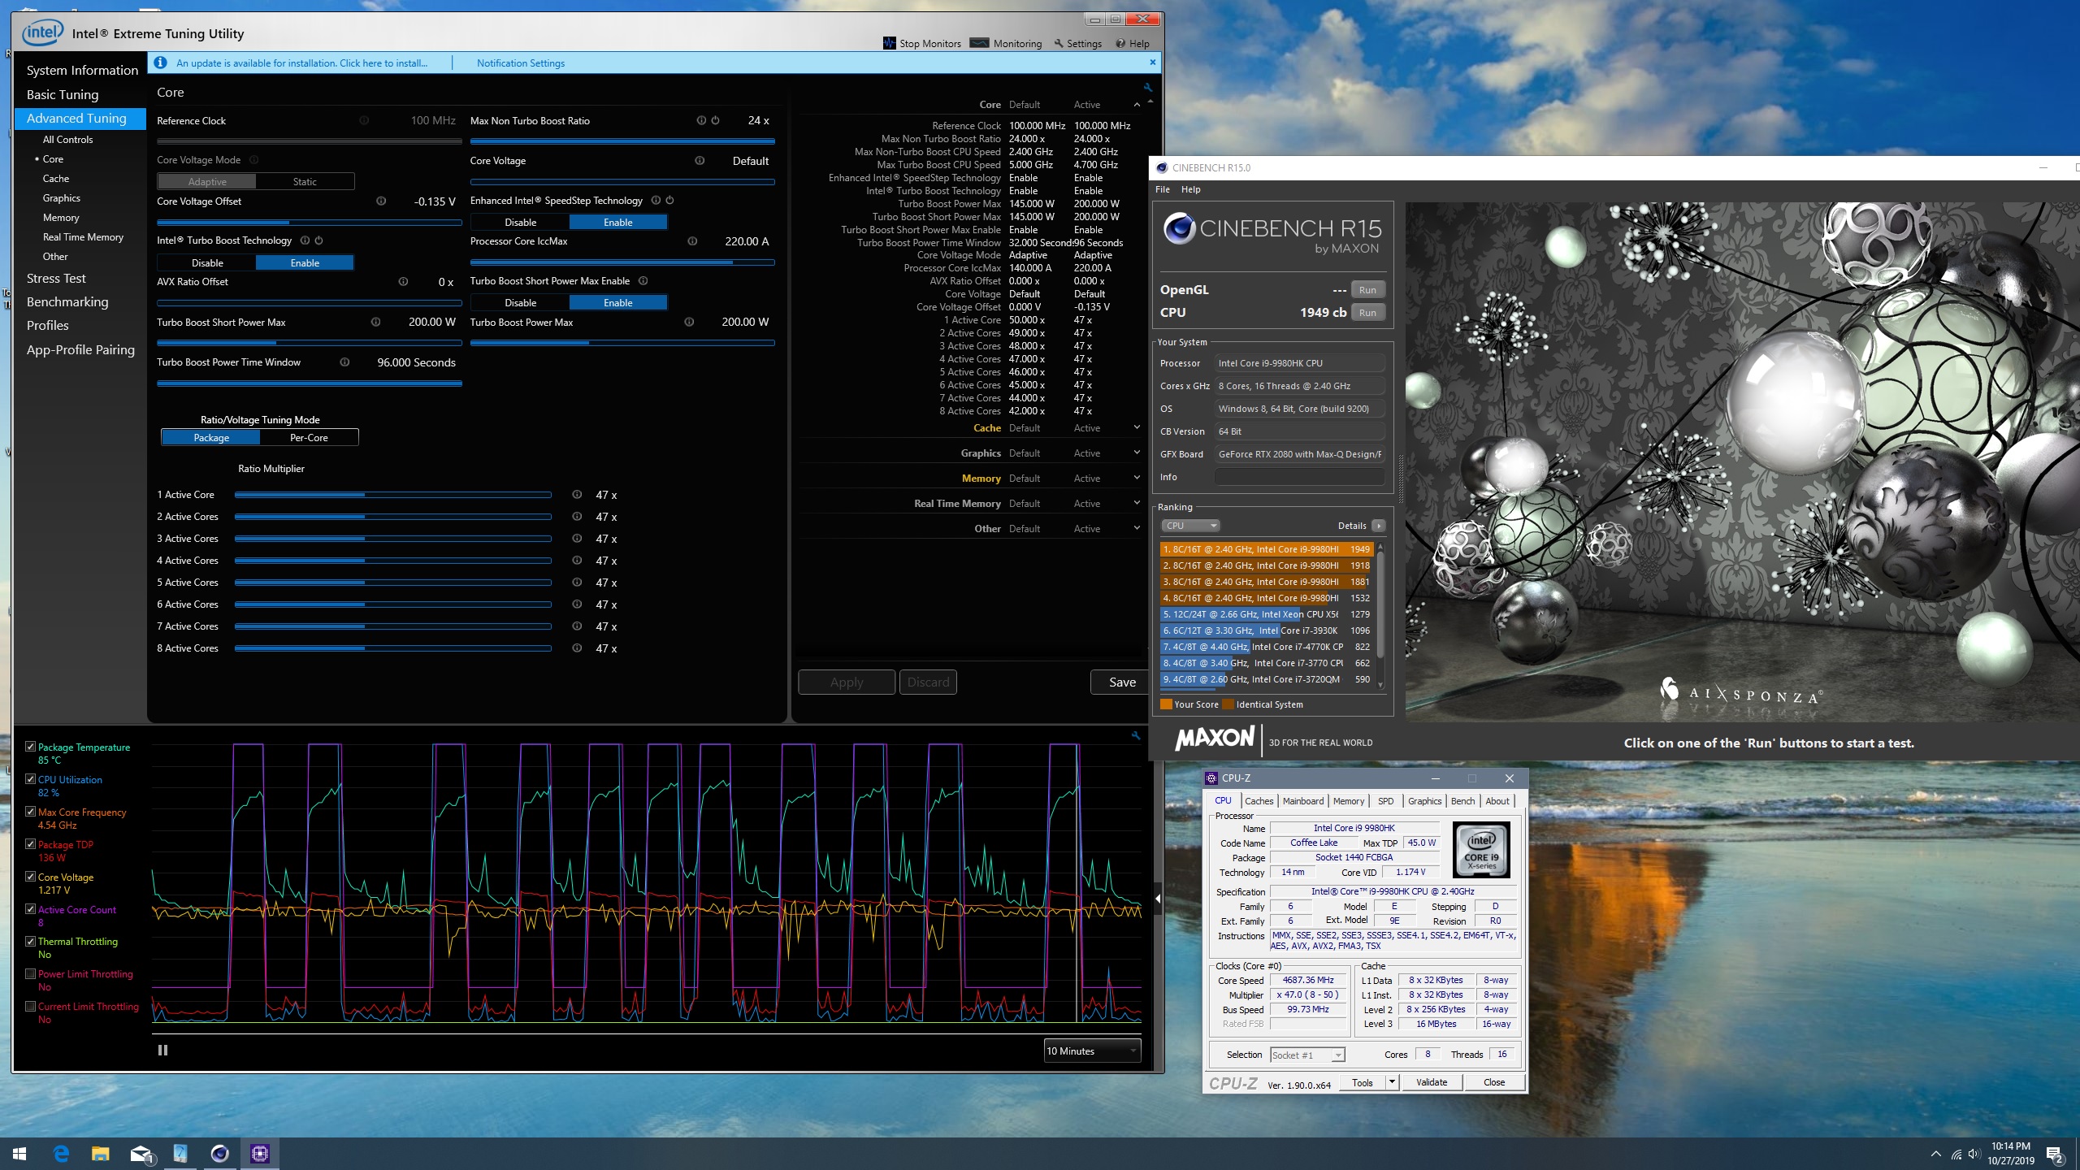Toggle the Active Core Count checkbox
The image size is (2080, 1170).
coord(30,908)
